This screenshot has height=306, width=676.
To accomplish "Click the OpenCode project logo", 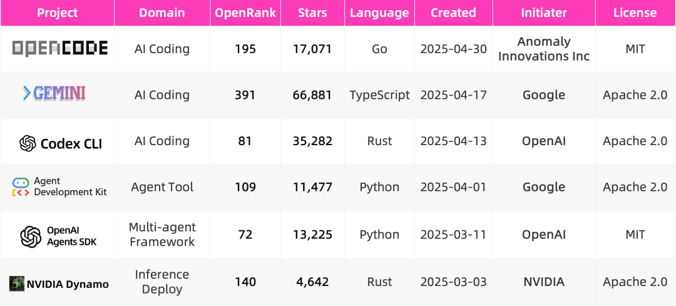I will pos(60,49).
